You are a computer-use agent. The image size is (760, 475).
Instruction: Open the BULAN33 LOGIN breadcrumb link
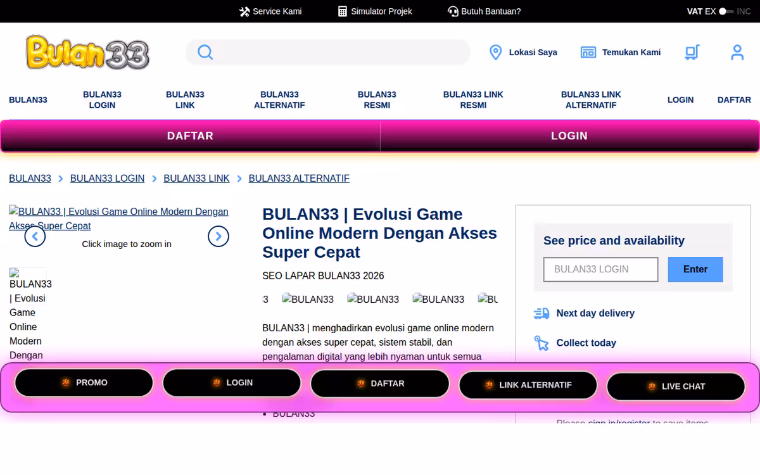[107, 179]
